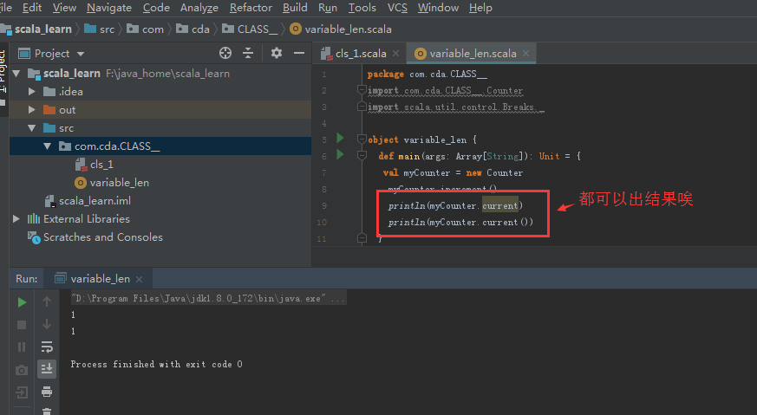The width and height of the screenshot is (757, 415).
Task: Open the Help menu
Action: tap(480, 8)
